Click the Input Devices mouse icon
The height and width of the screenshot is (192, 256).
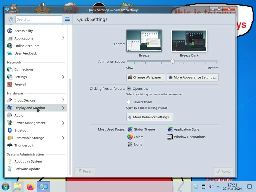pos(10,100)
